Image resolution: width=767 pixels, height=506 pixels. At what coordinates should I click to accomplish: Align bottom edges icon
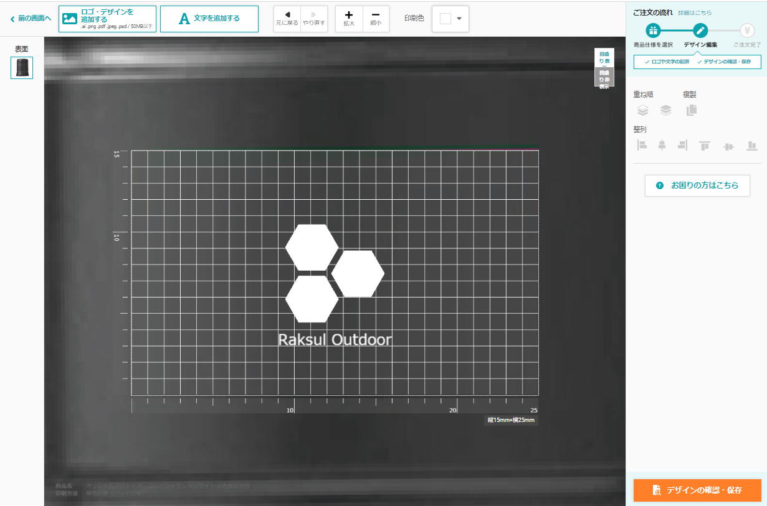point(752,146)
